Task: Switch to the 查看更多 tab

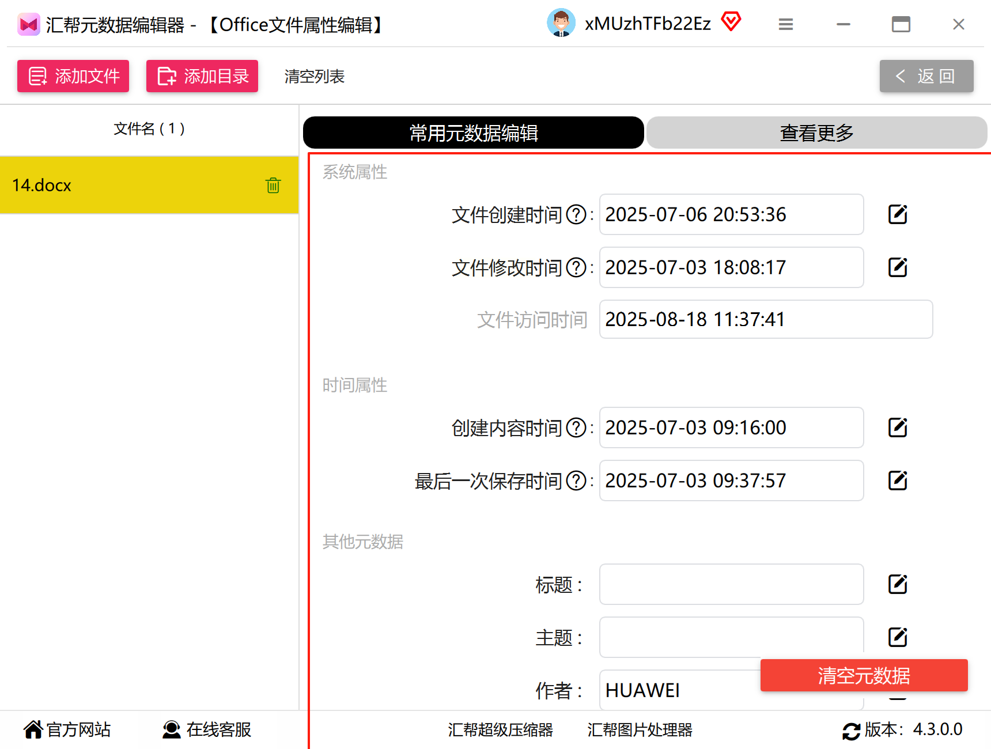Action: tap(816, 133)
